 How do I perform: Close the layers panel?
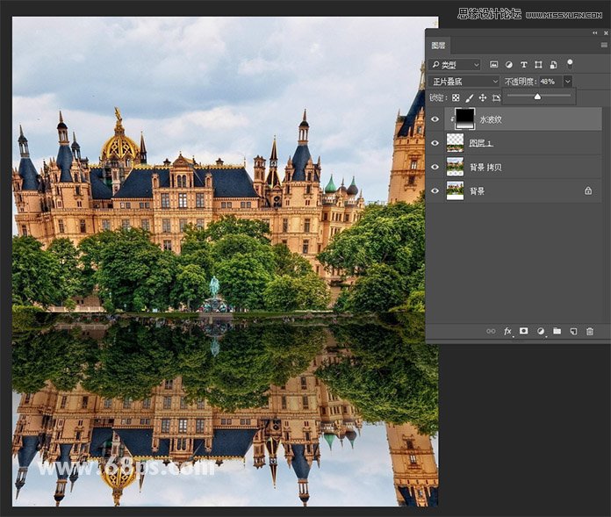606,32
